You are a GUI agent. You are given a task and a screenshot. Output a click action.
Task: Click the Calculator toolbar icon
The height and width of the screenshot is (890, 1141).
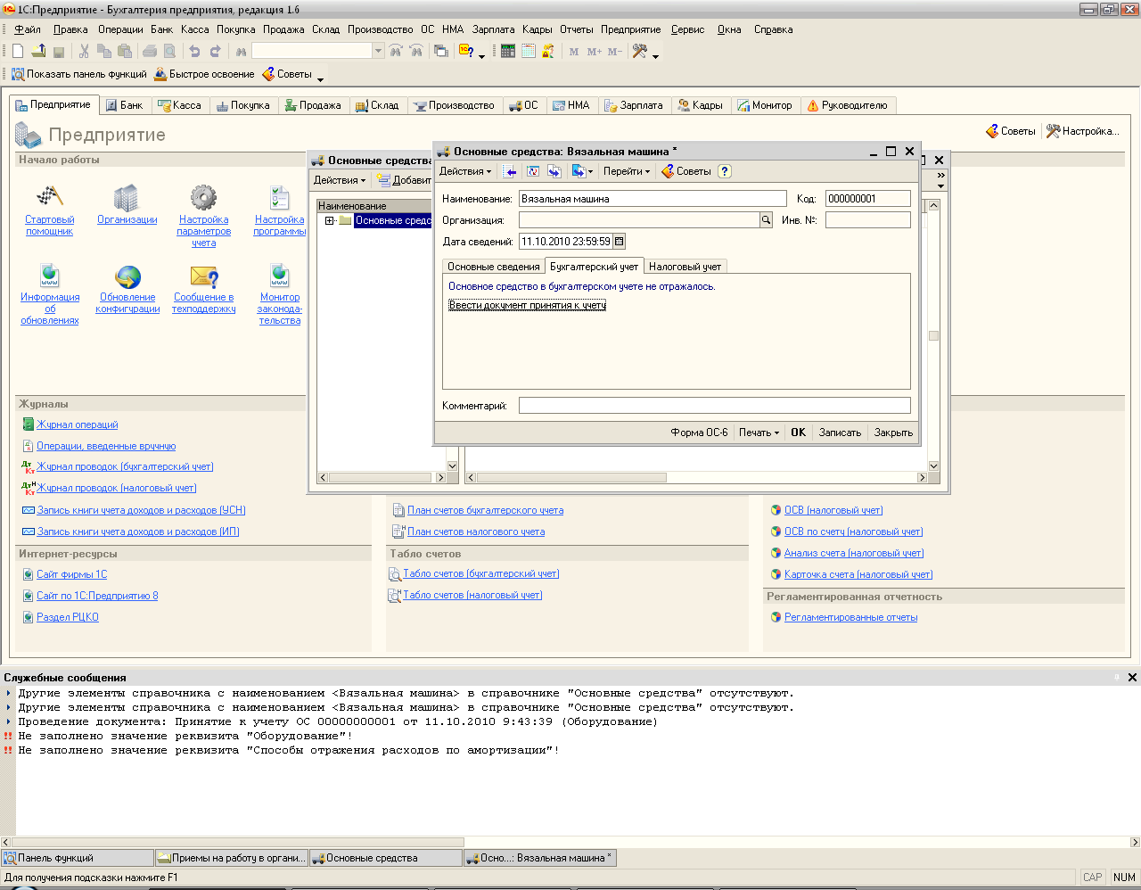click(x=508, y=52)
